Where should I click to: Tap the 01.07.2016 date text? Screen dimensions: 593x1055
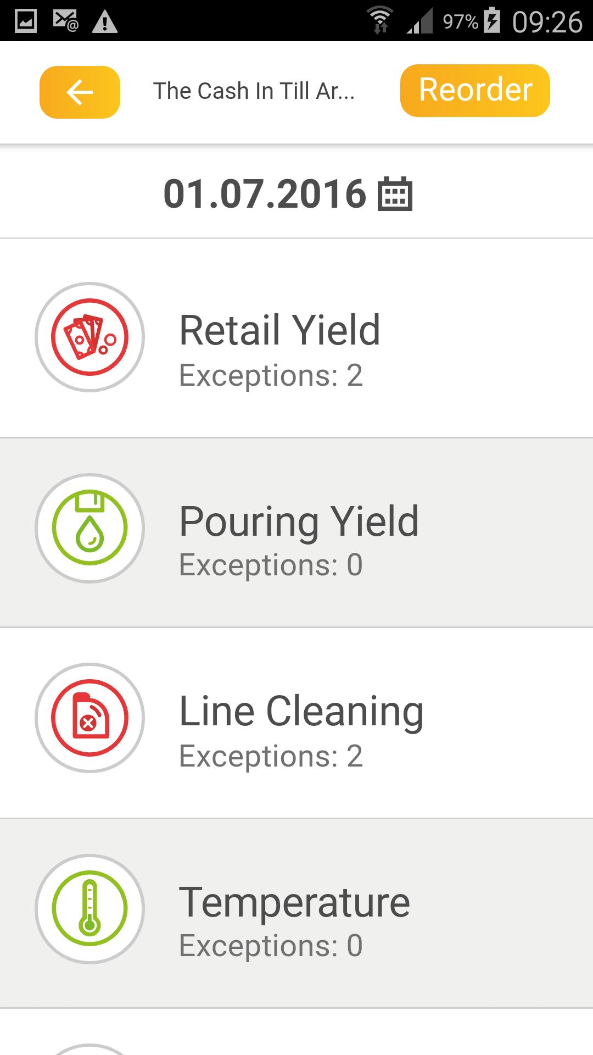coord(265,194)
